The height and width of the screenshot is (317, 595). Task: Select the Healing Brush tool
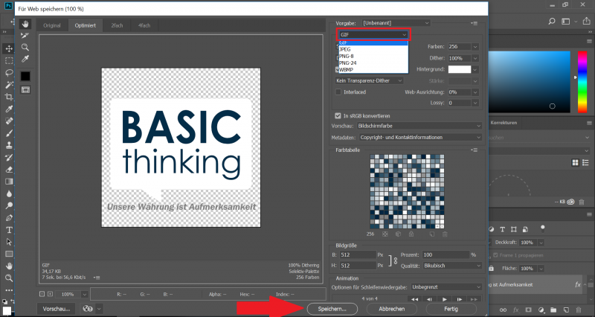[x=9, y=121]
